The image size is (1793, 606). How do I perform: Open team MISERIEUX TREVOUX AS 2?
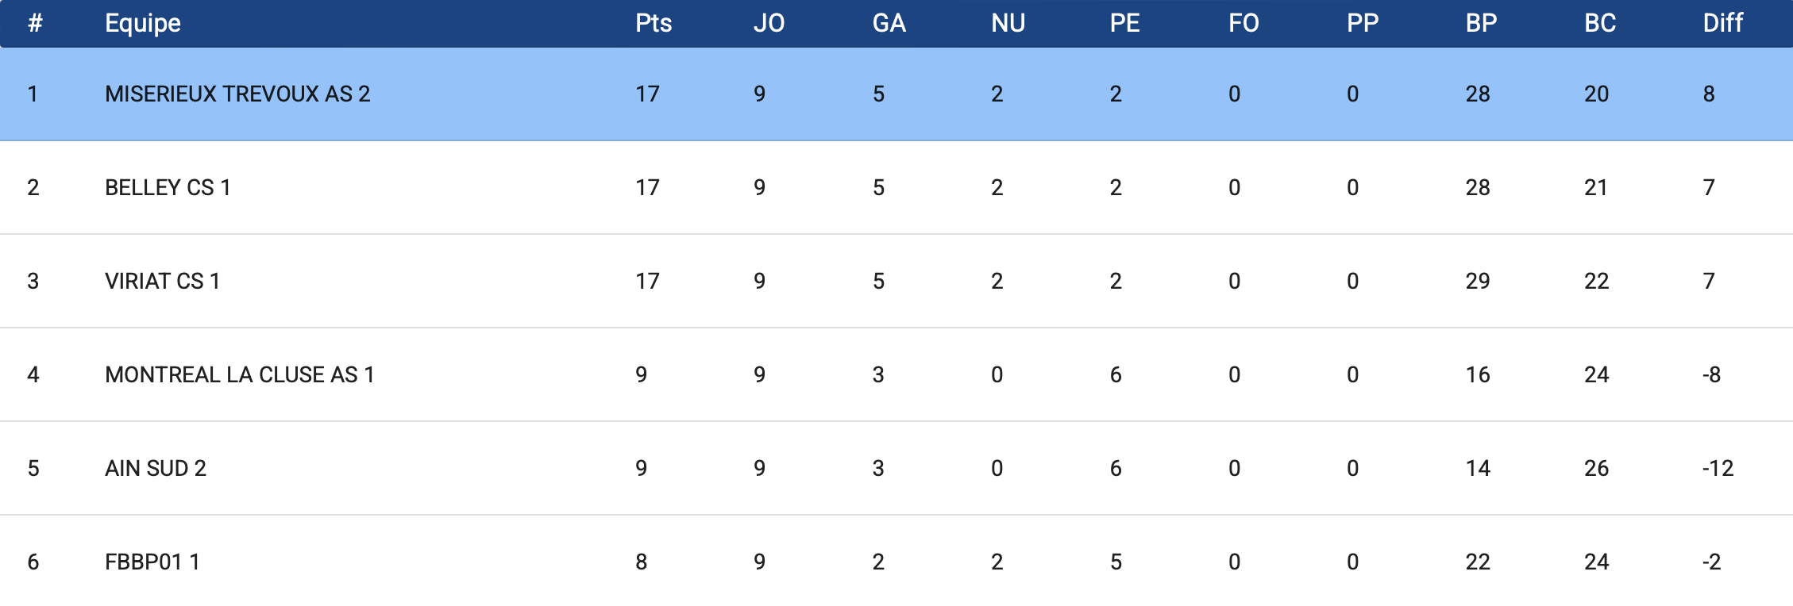coord(237,94)
